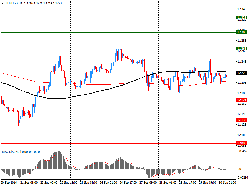Select the 1.1285 price scale value
248x186 pixels.
(x=242, y=41)
